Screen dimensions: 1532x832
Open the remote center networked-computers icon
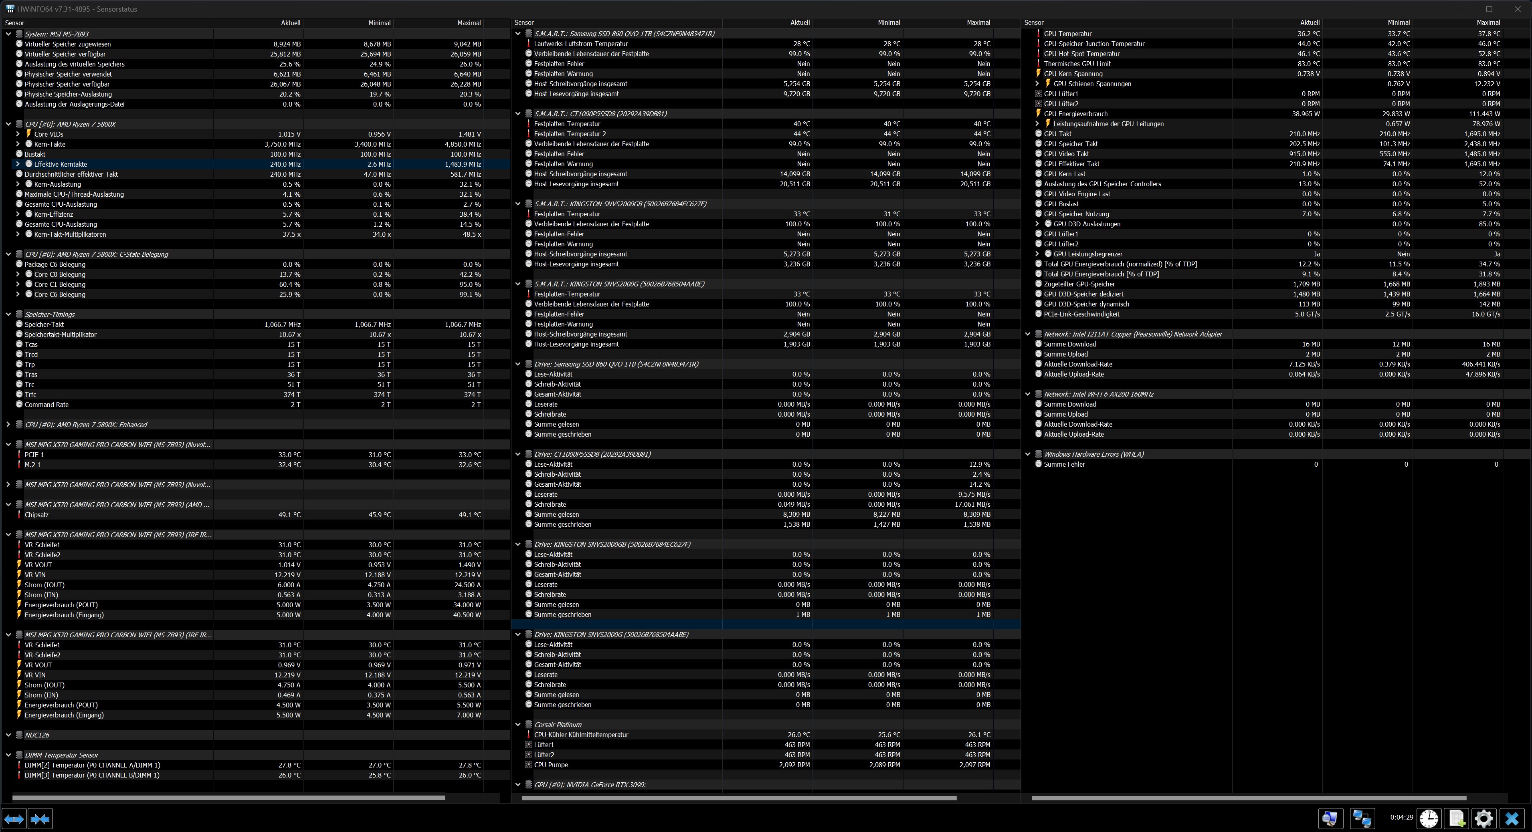click(1362, 818)
